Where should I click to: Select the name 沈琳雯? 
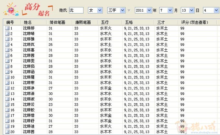point(28,61)
